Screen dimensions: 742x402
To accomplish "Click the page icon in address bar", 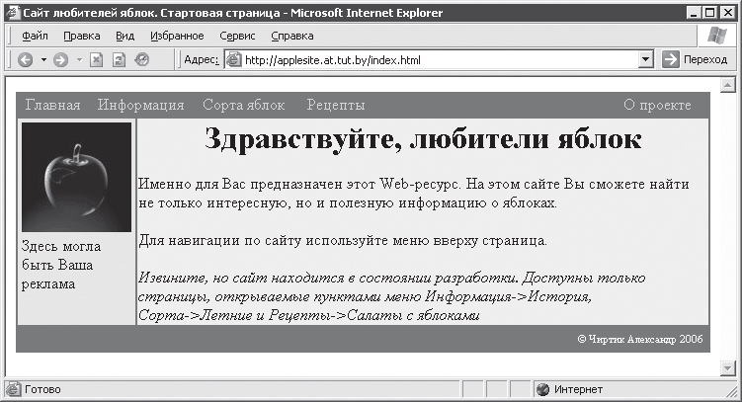I will pyautogui.click(x=234, y=60).
